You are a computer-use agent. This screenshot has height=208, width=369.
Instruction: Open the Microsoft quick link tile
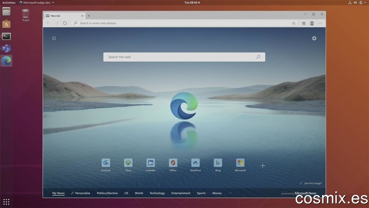(240, 165)
